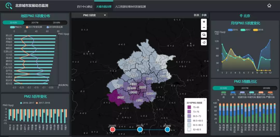280x137 pixels.
Task: Click the 52~60.5 legend color swatch
Action: click(189, 130)
